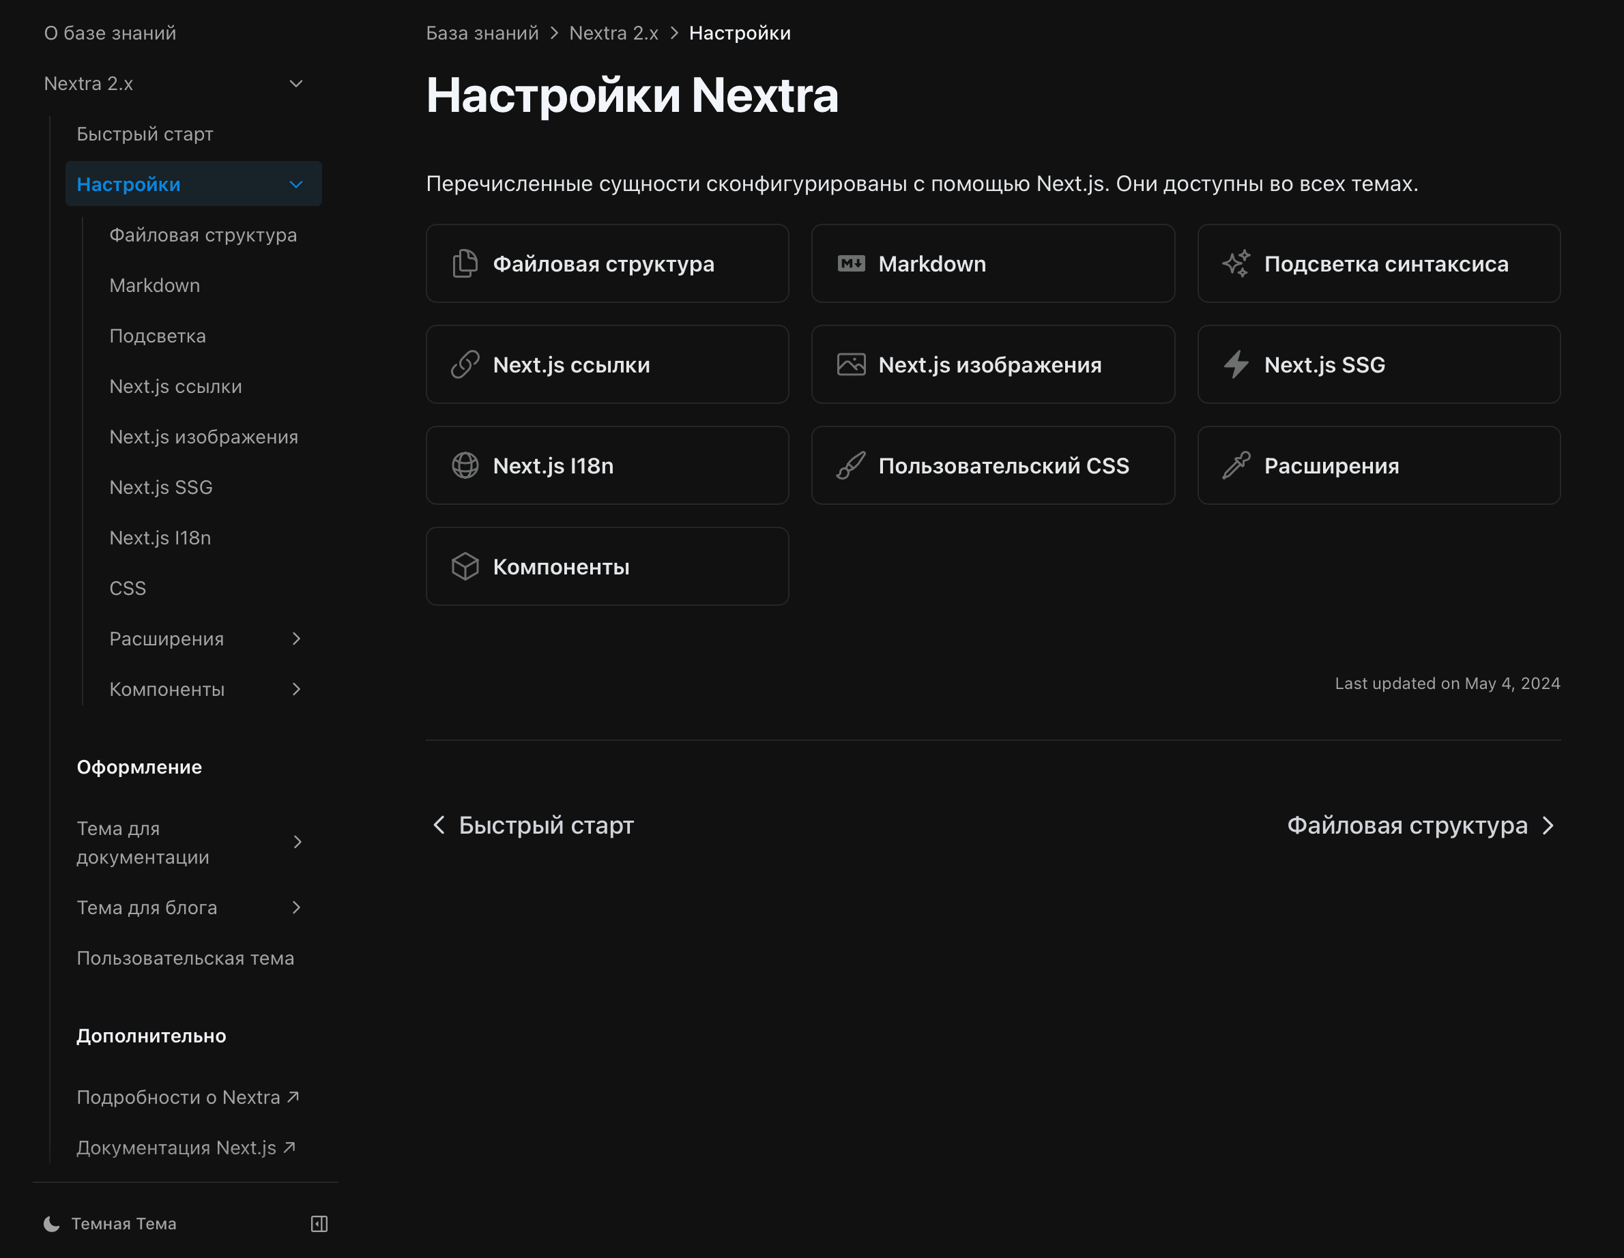Click the current Настройки breadcrumb
The height and width of the screenshot is (1258, 1624).
[x=740, y=33]
